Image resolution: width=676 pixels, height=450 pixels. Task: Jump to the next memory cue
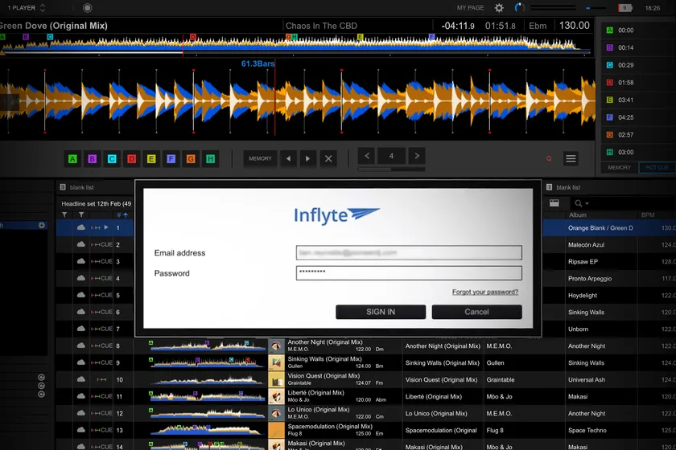tap(308, 159)
